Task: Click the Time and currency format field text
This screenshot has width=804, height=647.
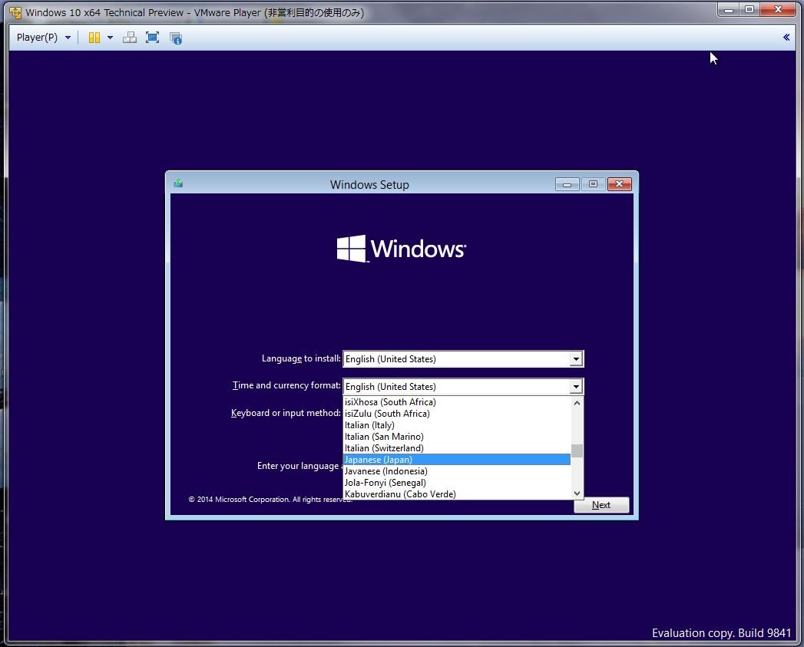Action: pos(390,387)
